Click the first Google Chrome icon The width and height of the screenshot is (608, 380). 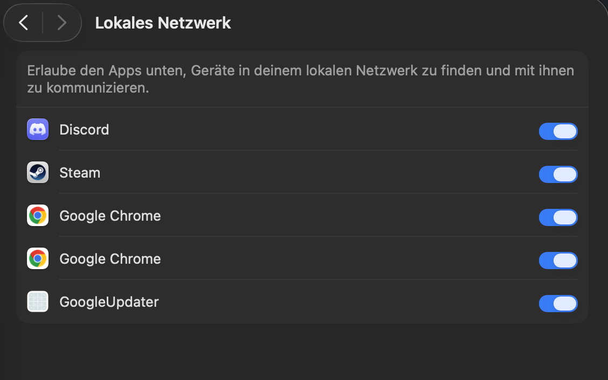(x=38, y=215)
